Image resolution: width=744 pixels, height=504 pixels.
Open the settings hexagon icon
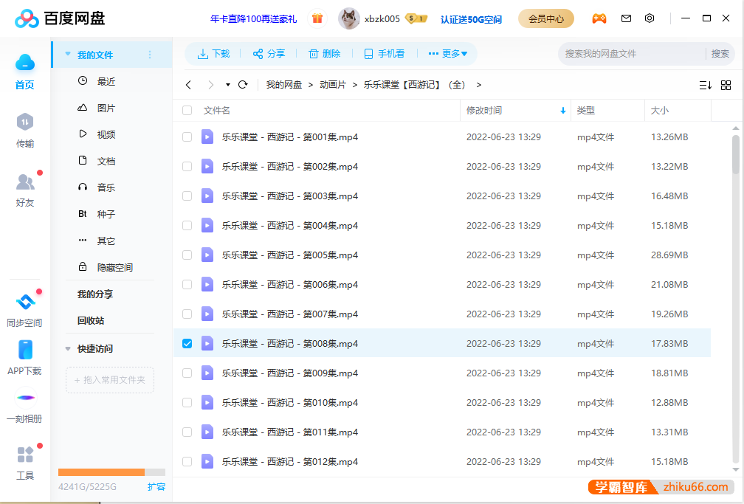650,18
